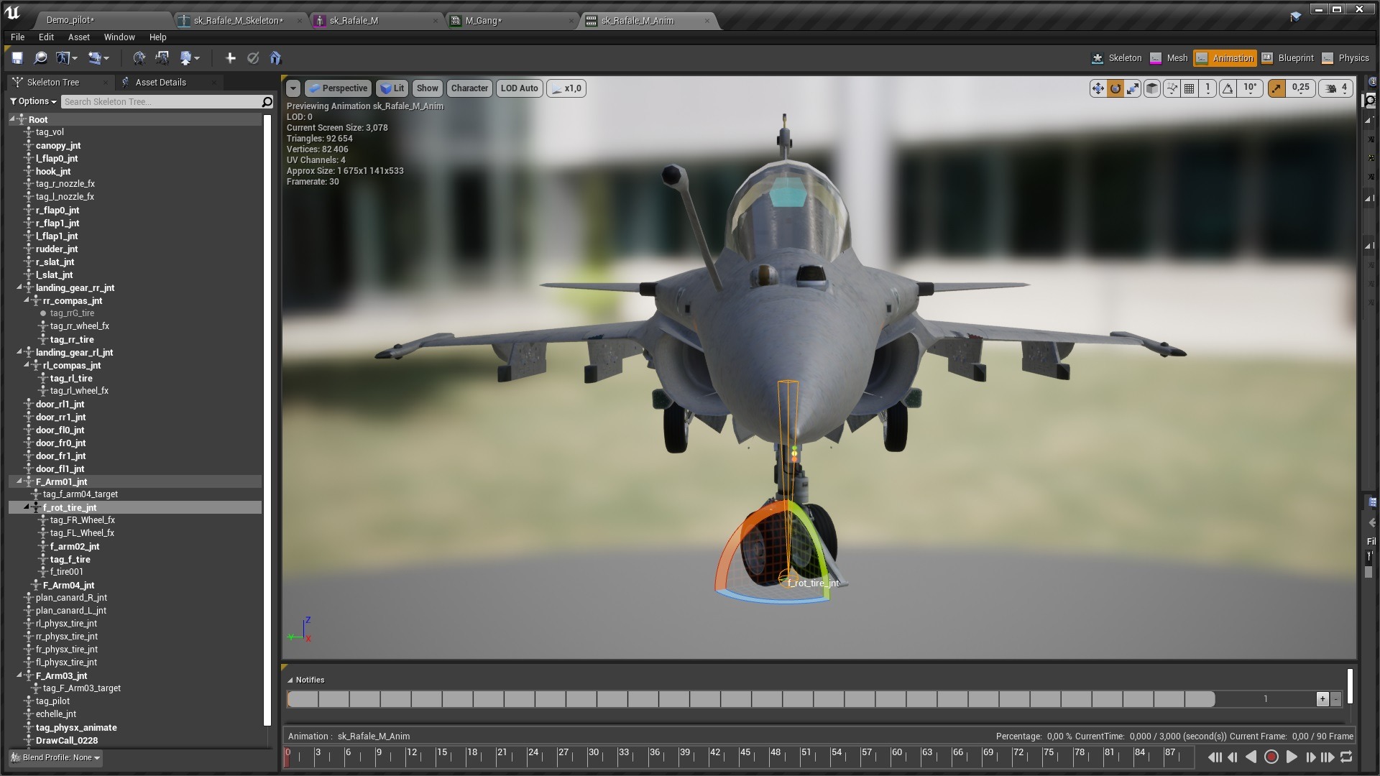
Task: Open the Perspective view dropdown
Action: point(339,88)
